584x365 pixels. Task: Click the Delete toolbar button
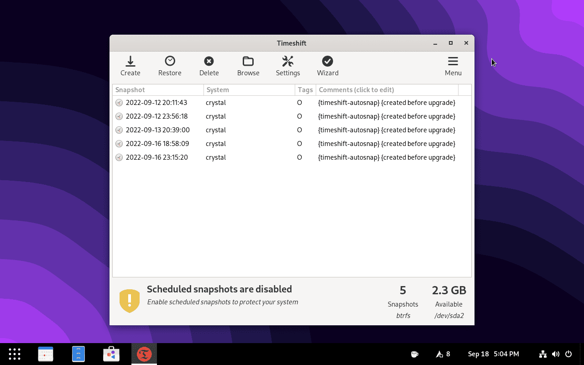(x=209, y=66)
